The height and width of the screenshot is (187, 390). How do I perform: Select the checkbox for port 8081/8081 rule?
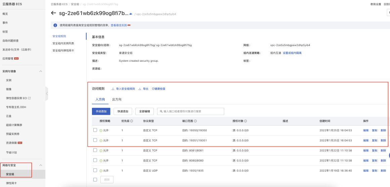pyautogui.click(x=95, y=150)
